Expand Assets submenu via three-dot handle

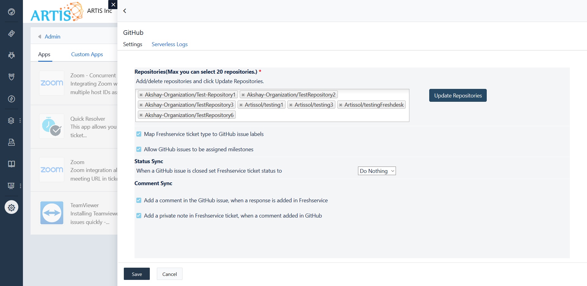coord(20,120)
